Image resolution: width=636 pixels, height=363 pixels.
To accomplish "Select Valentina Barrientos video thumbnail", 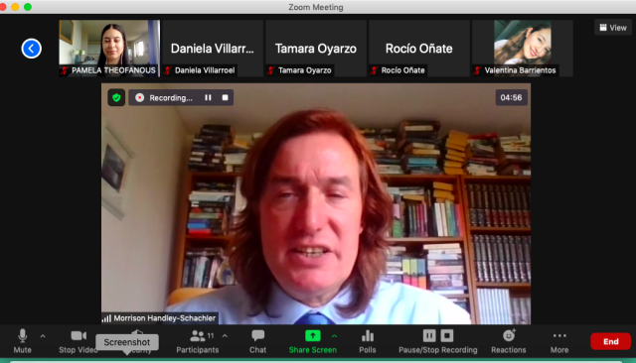I will pos(523,49).
